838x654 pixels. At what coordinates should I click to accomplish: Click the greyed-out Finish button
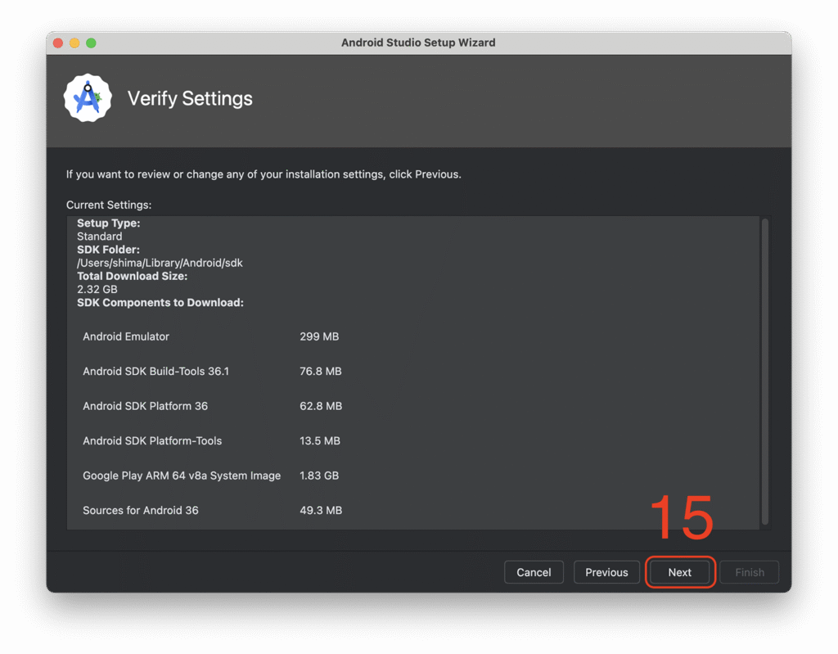749,572
